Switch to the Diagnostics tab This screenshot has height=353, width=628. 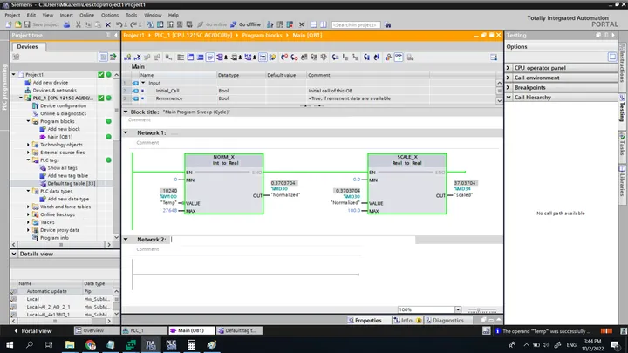[x=445, y=320]
